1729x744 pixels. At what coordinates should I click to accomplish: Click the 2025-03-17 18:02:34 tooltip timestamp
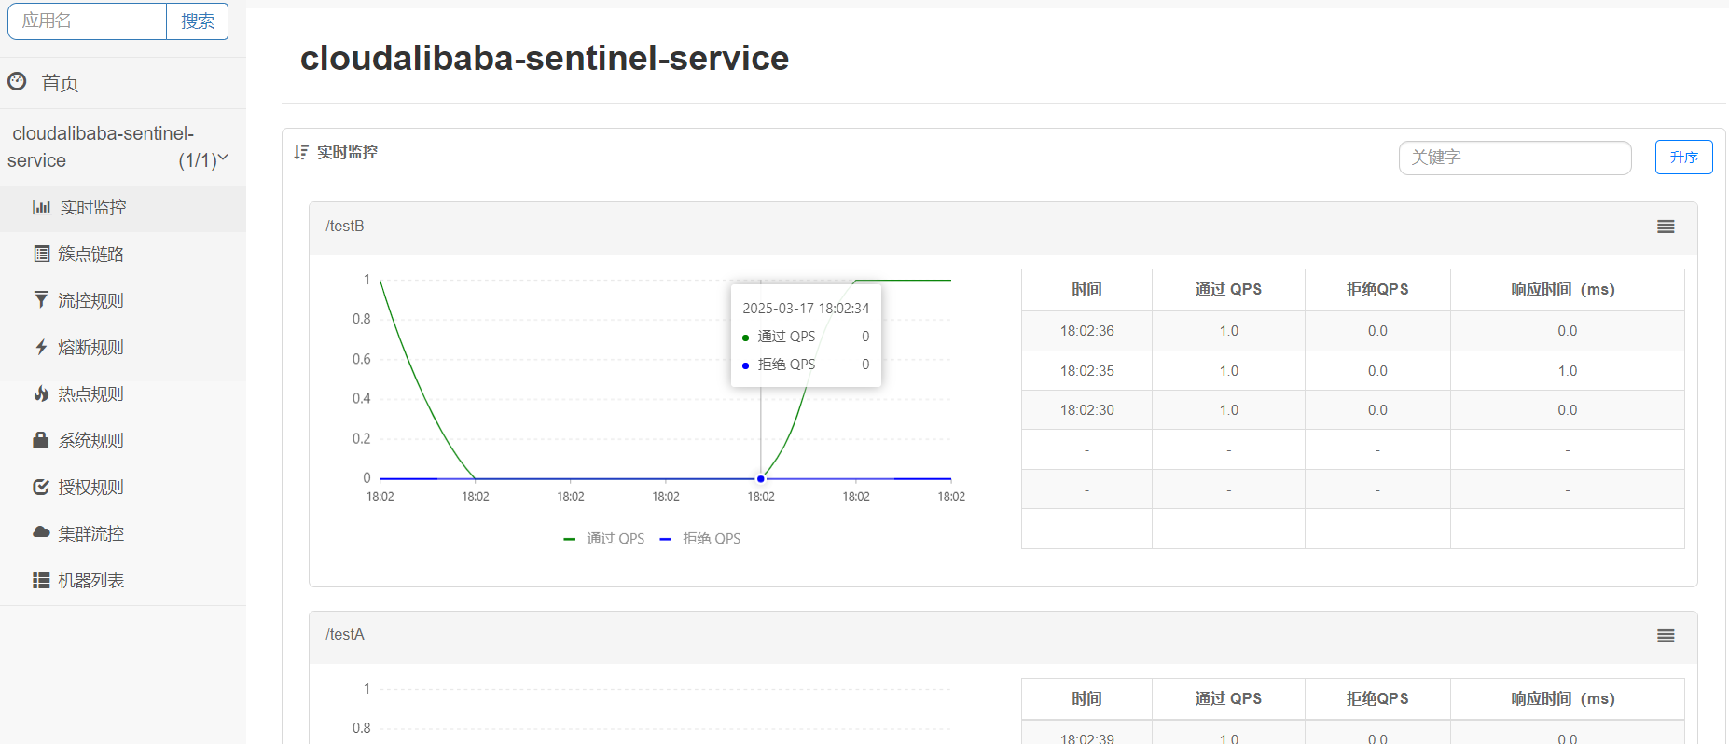[x=806, y=309]
